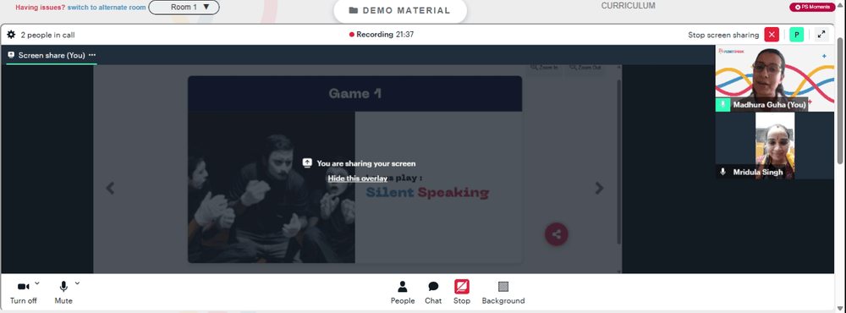Image resolution: width=846 pixels, height=313 pixels.
Task: Mute the microphone
Action: tap(63, 292)
